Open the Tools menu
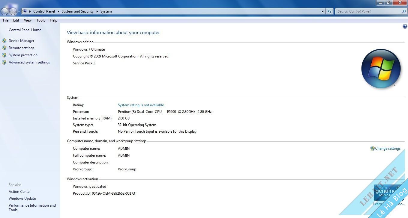 click(40, 20)
